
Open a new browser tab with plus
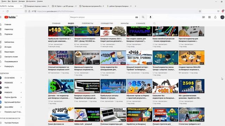[135, 6]
